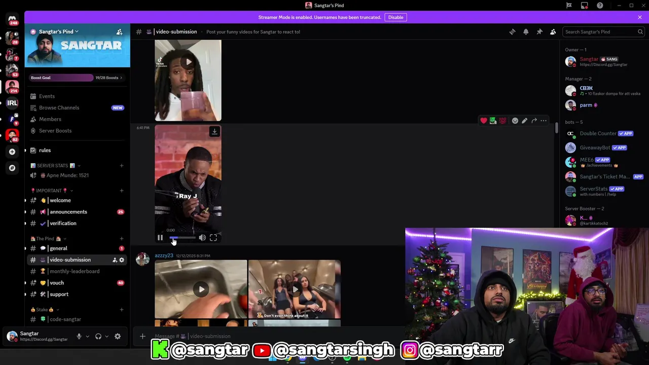Create invite for video-submission channel
The image size is (649, 365).
pos(115,260)
